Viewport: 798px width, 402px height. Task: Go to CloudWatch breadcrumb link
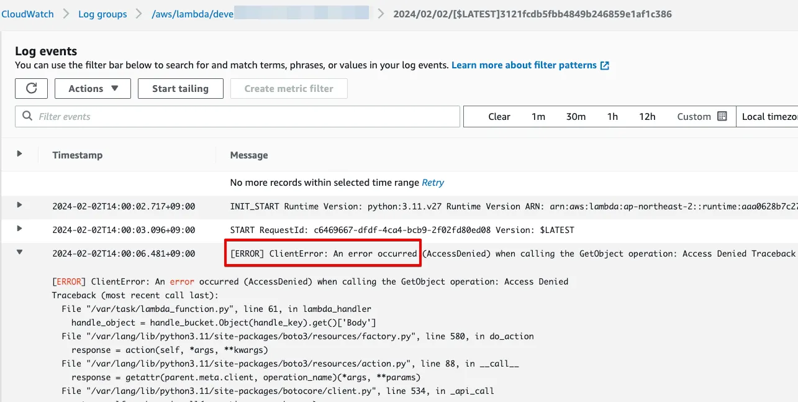point(27,14)
